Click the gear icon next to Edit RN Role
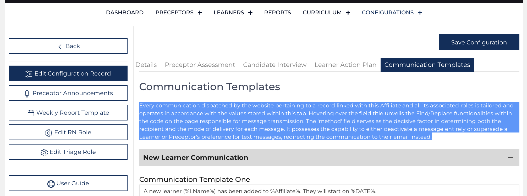 click(x=49, y=132)
